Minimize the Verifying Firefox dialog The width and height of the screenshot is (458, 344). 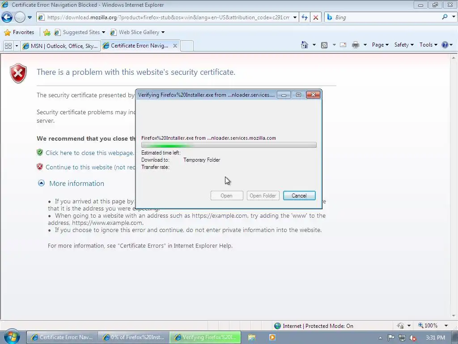coord(284,95)
